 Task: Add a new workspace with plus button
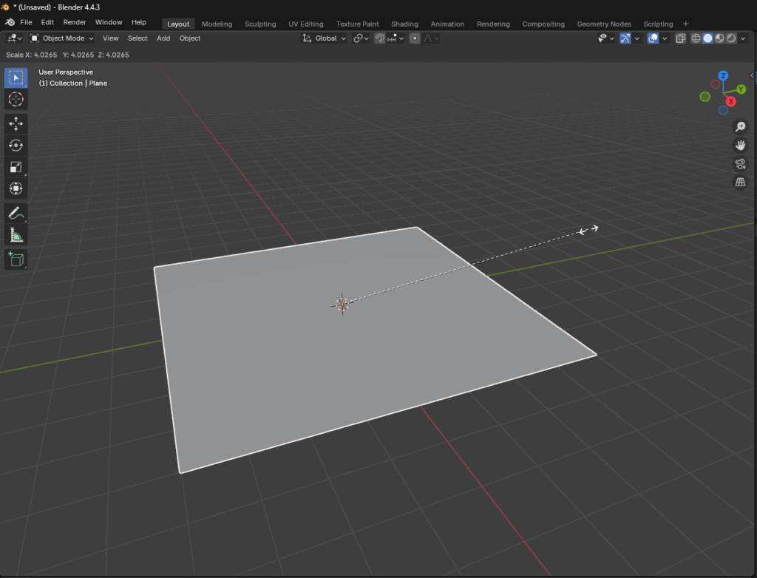(x=685, y=24)
